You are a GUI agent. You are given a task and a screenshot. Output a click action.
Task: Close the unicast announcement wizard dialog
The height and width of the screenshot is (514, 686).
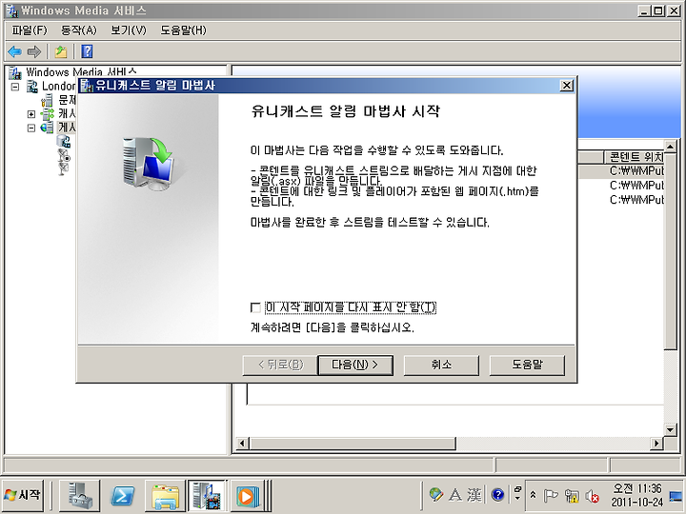tap(567, 86)
